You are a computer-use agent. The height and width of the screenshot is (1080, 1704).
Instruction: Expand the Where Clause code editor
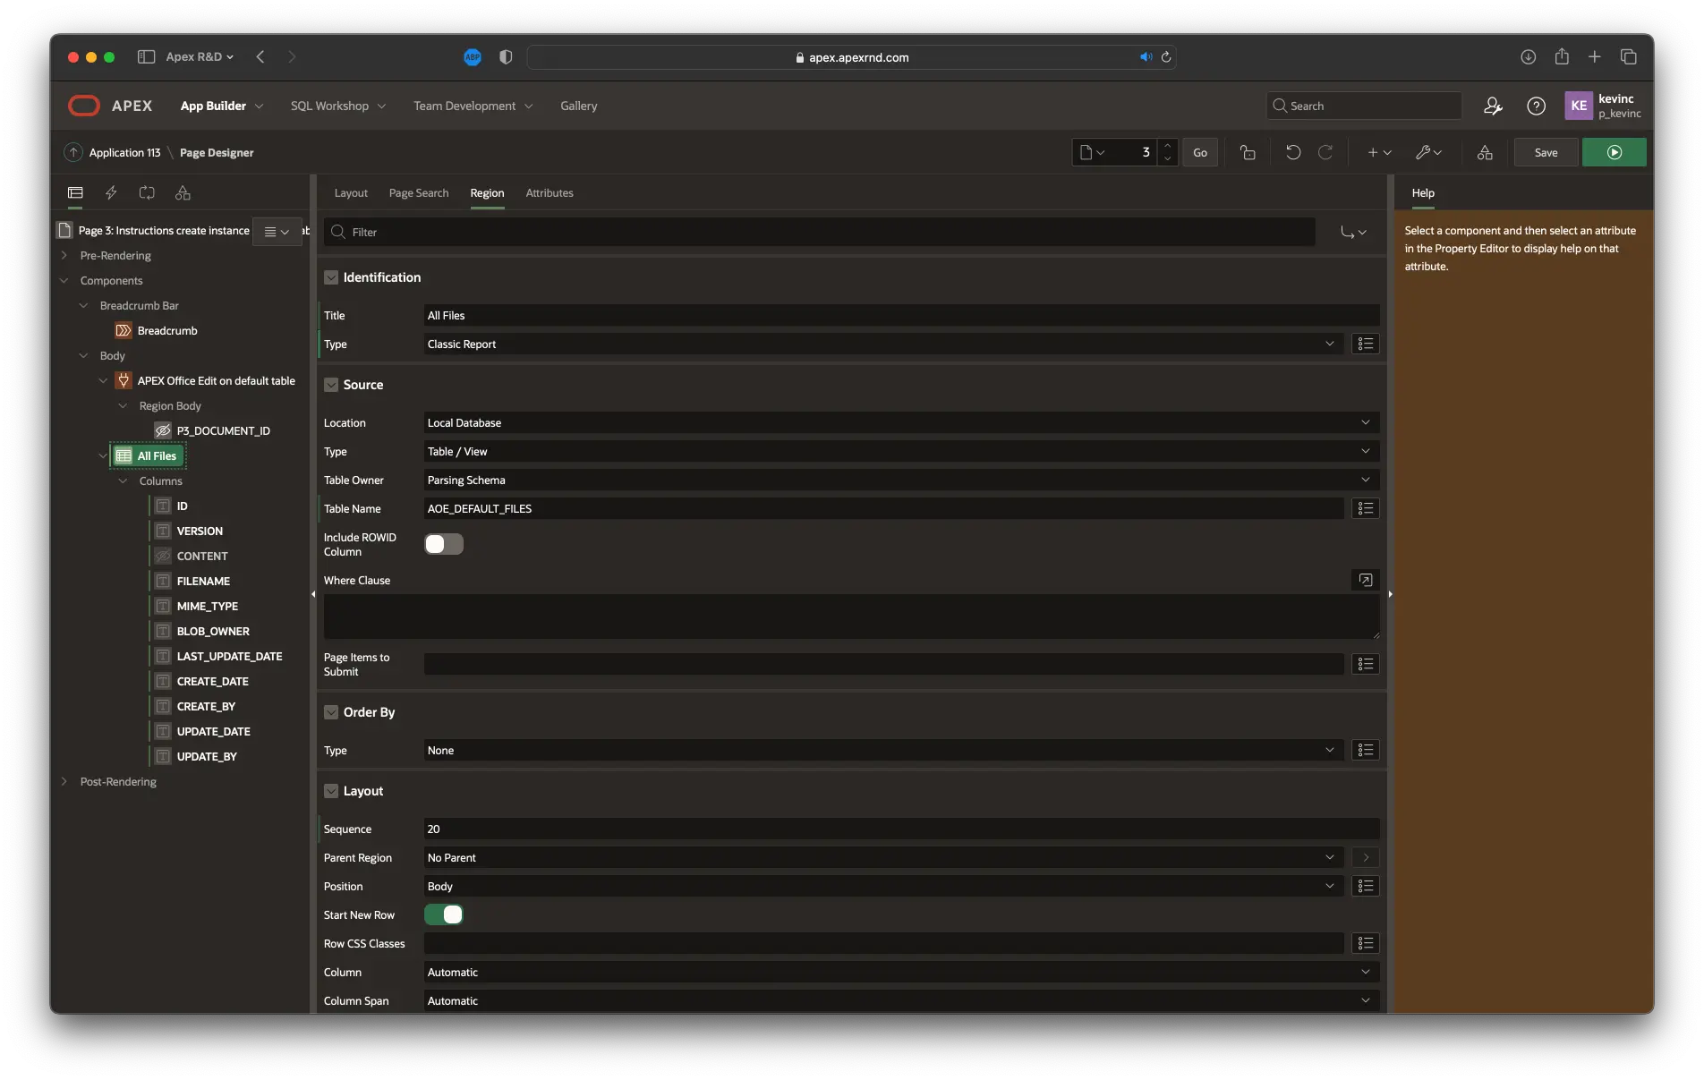point(1365,580)
